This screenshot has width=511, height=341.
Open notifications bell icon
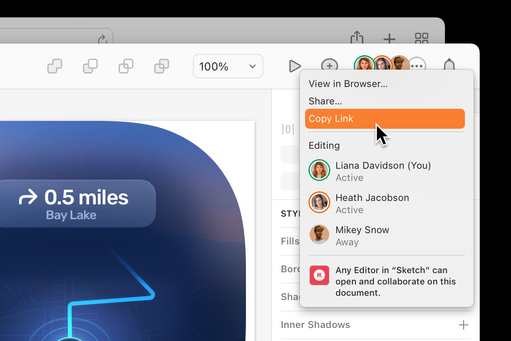[449, 66]
